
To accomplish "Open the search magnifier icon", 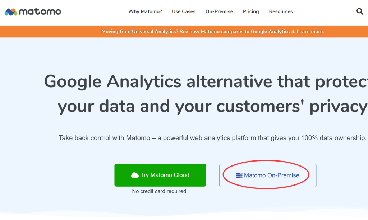I will (x=360, y=11).
